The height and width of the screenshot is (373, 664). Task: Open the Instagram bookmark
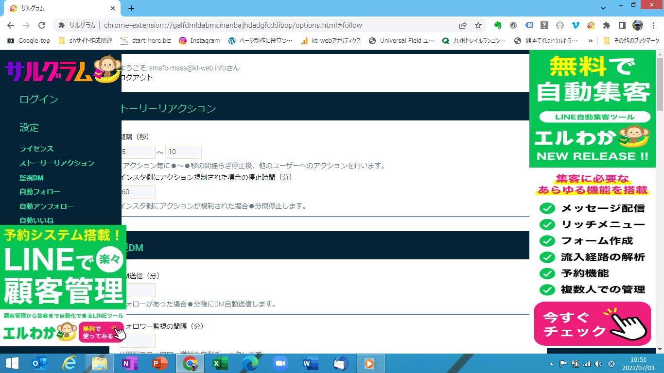coord(199,41)
